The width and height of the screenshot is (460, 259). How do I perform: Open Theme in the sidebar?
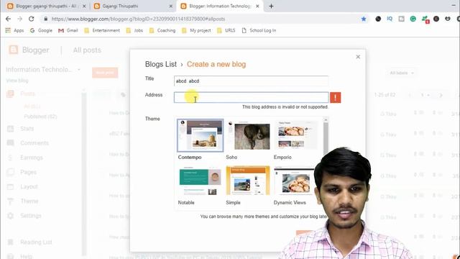(x=29, y=201)
